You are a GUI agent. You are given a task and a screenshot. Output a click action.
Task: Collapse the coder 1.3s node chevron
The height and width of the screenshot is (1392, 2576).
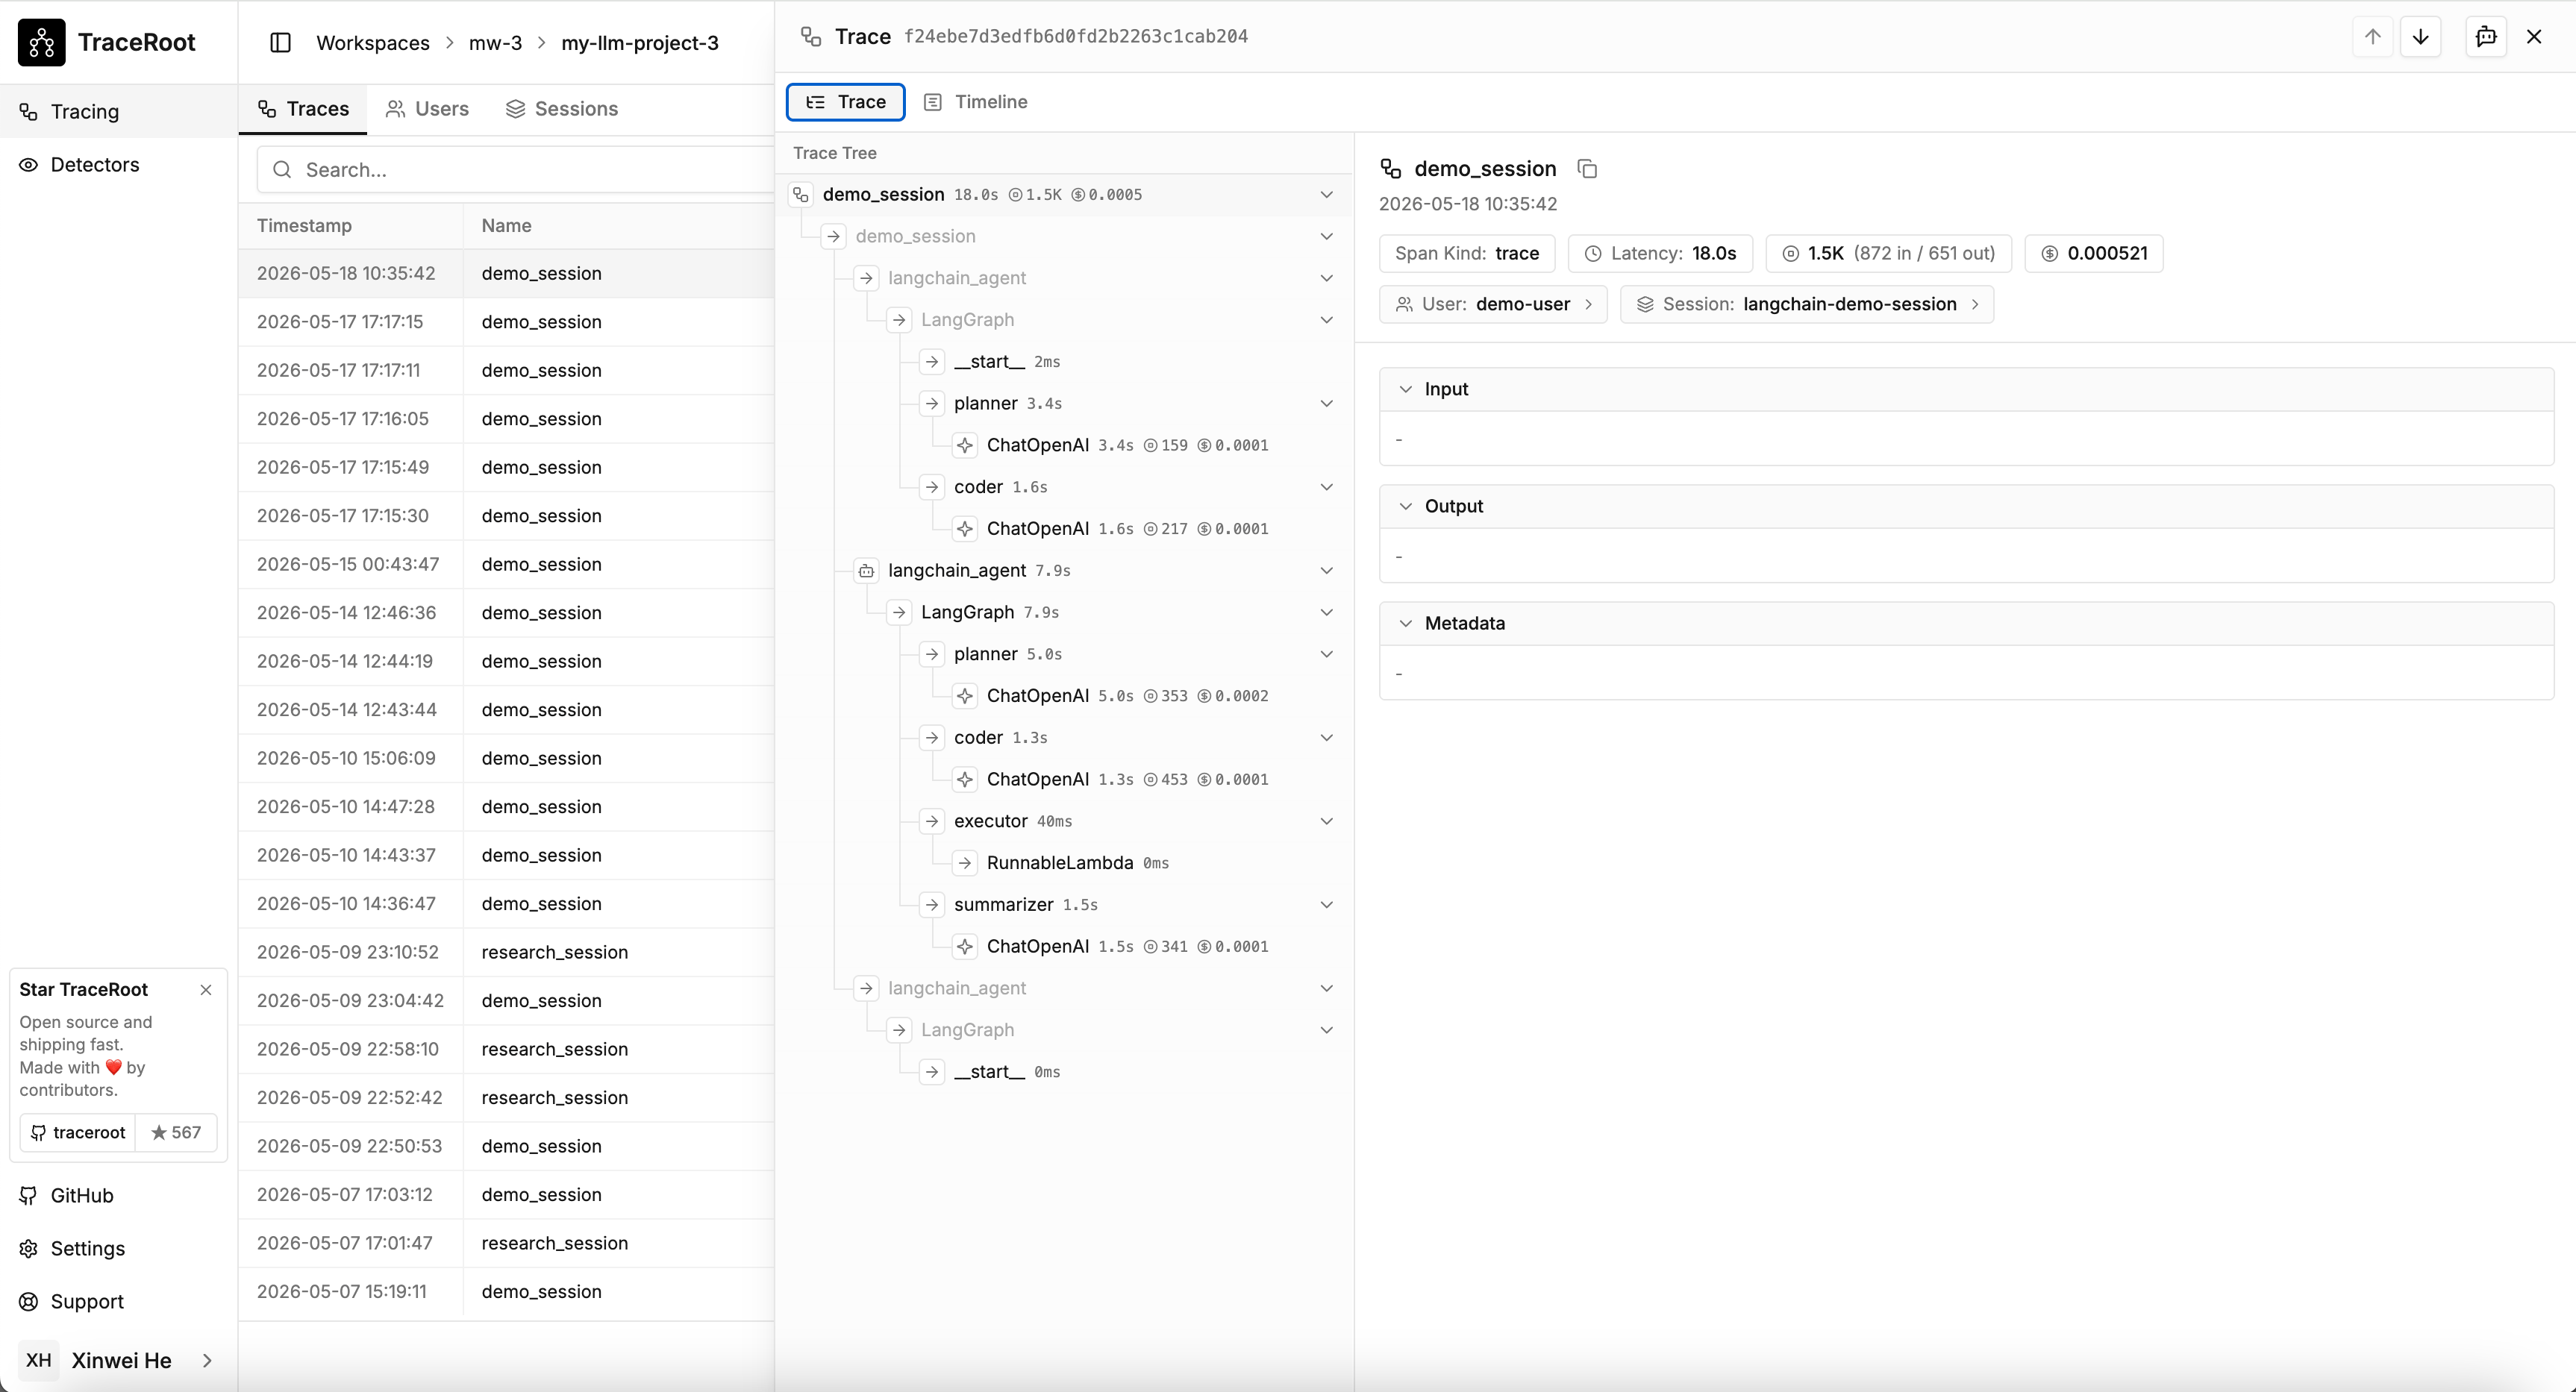point(1327,737)
